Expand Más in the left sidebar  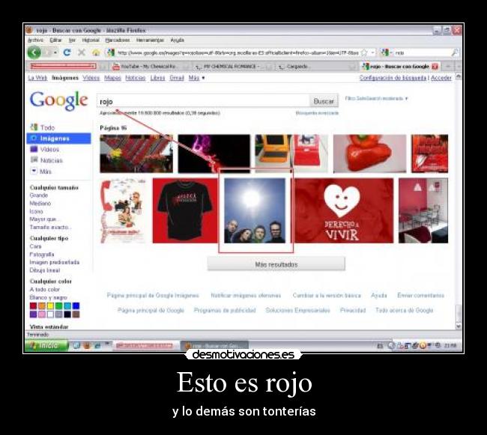41,171
